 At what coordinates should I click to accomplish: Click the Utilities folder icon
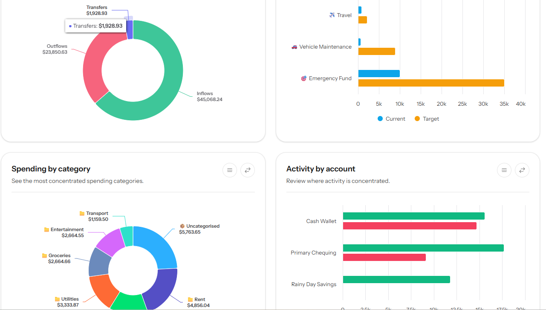[57, 299]
